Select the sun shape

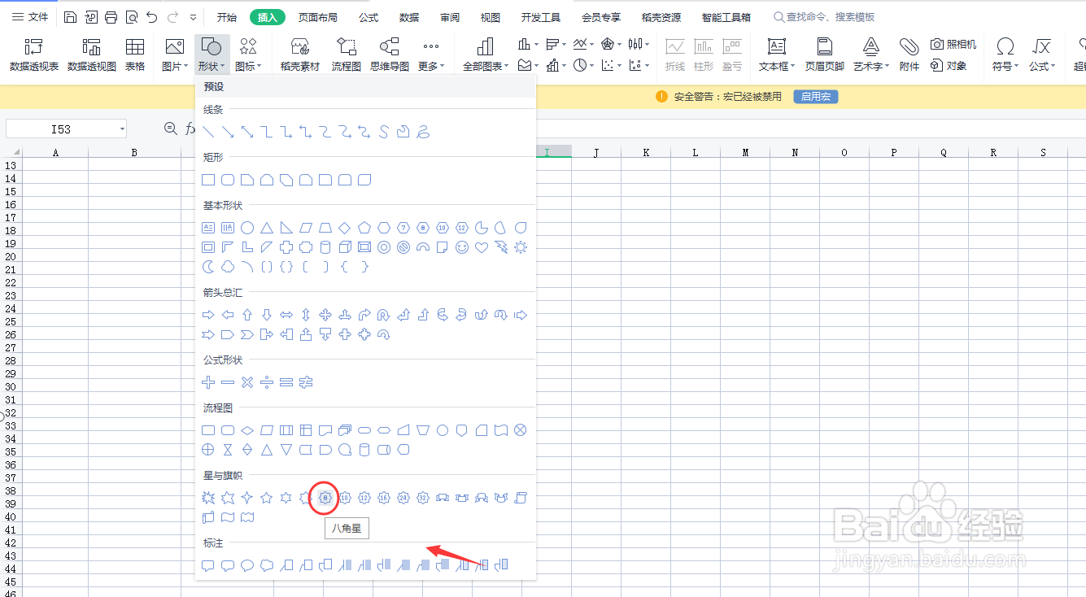[x=521, y=247]
